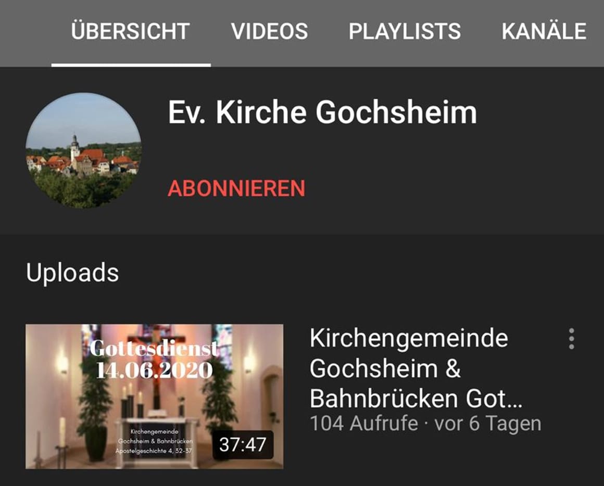Click the channel name Ev. Kirche Gochsheim
Image resolution: width=604 pixels, height=486 pixels.
(322, 112)
